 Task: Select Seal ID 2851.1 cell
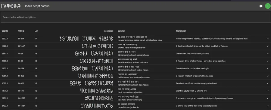pyautogui.click(x=5, y=76)
